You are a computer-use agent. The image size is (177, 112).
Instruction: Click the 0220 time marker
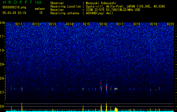171,24
